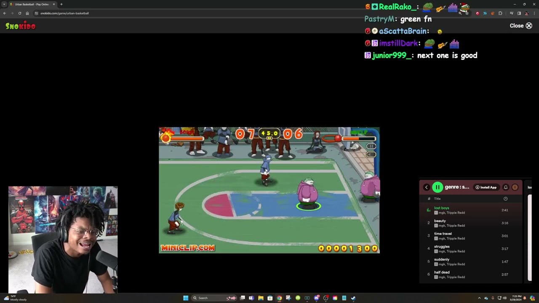The height and width of the screenshot is (303, 539).
Task: Click the red circular extension icon
Action: click(478, 13)
